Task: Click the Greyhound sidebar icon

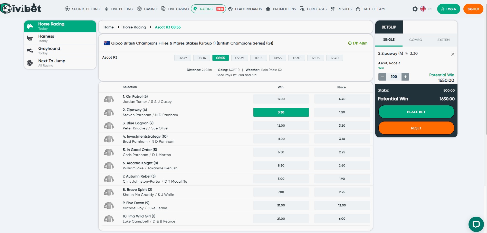Action: coord(30,51)
